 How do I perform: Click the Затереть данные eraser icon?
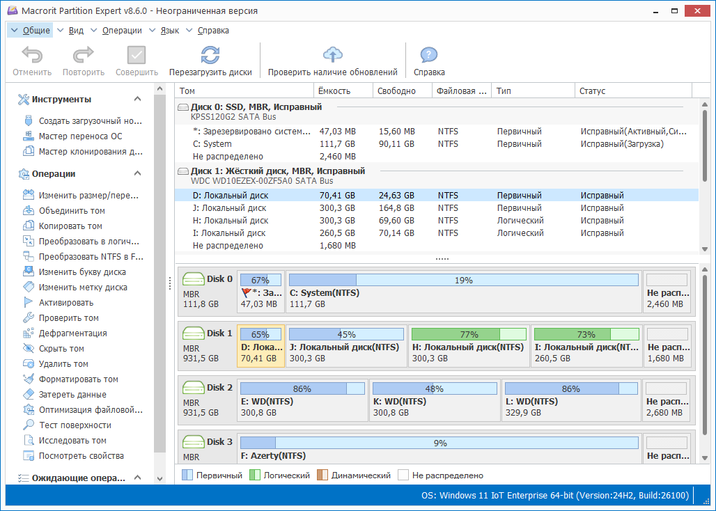[x=29, y=394]
